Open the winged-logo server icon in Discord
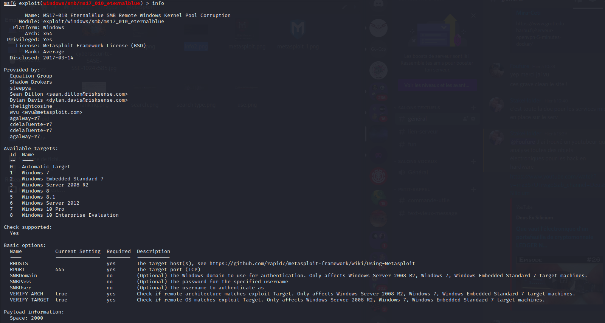 378,28
